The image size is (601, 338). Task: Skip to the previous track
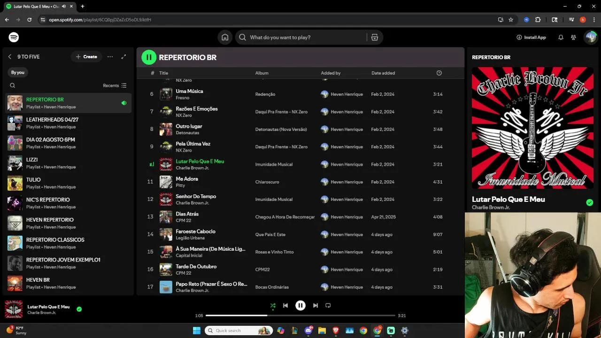(285, 306)
